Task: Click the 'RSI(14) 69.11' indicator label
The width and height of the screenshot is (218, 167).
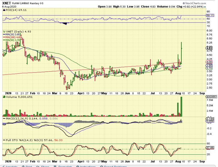Action: pos(15,10)
